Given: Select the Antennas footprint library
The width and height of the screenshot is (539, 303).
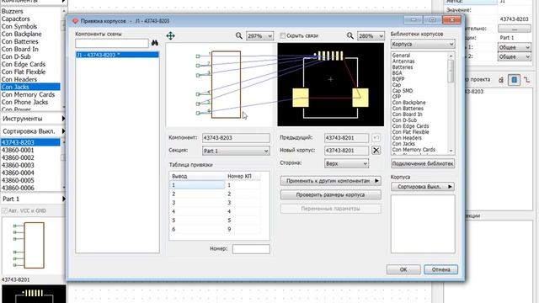Looking at the screenshot, I should [403, 61].
